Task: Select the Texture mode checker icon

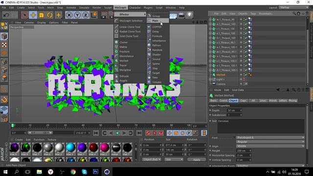Action: coord(4,45)
